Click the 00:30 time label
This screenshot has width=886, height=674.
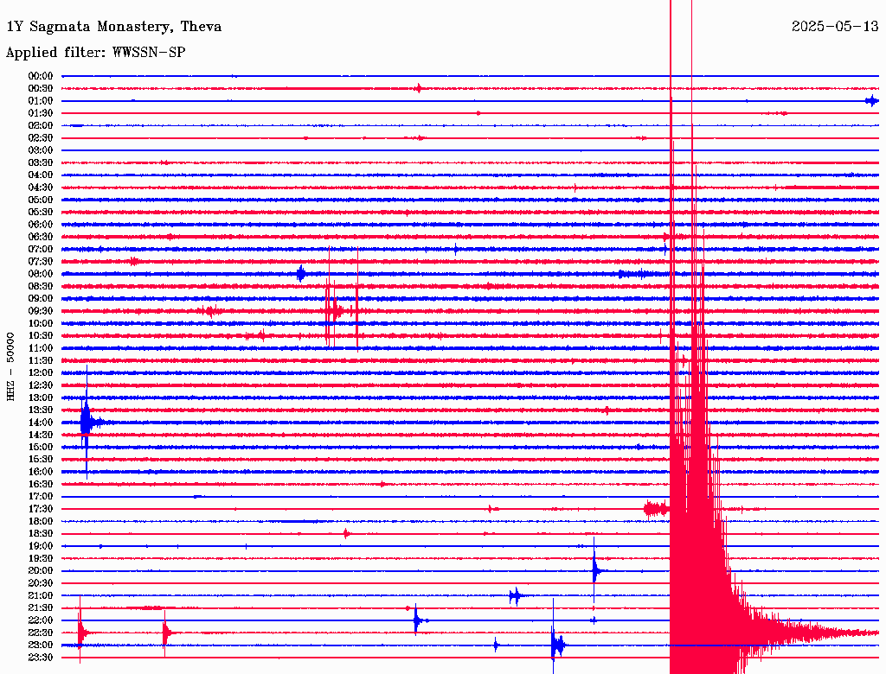[41, 88]
